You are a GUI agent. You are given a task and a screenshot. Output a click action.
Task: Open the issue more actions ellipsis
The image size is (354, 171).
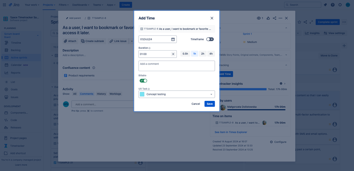point(280,18)
